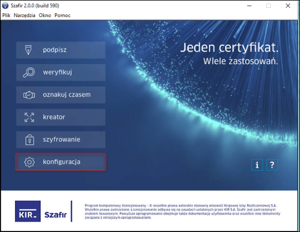Open the Pomoc menu
300x232 pixels.
63,15
